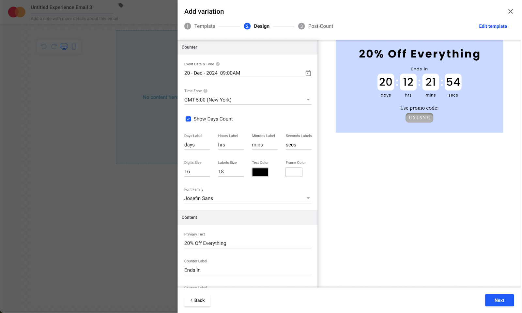This screenshot has height=313, width=522.
Task: Open the event date calendar picker
Action: (308, 73)
